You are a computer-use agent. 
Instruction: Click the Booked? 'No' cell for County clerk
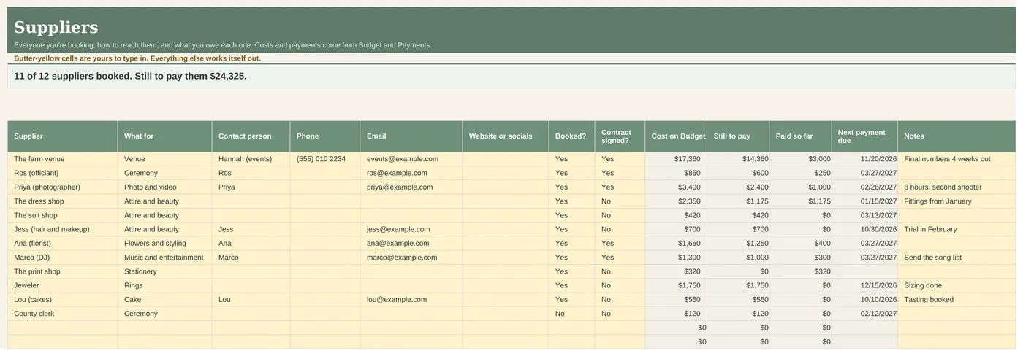[x=572, y=314]
